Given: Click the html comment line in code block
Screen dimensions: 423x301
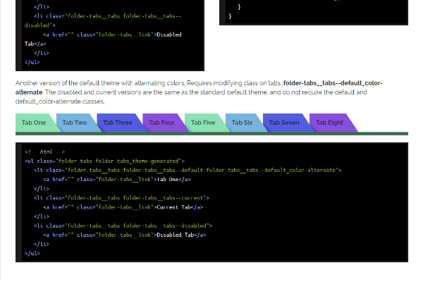Looking at the screenshot, I should coord(45,152).
